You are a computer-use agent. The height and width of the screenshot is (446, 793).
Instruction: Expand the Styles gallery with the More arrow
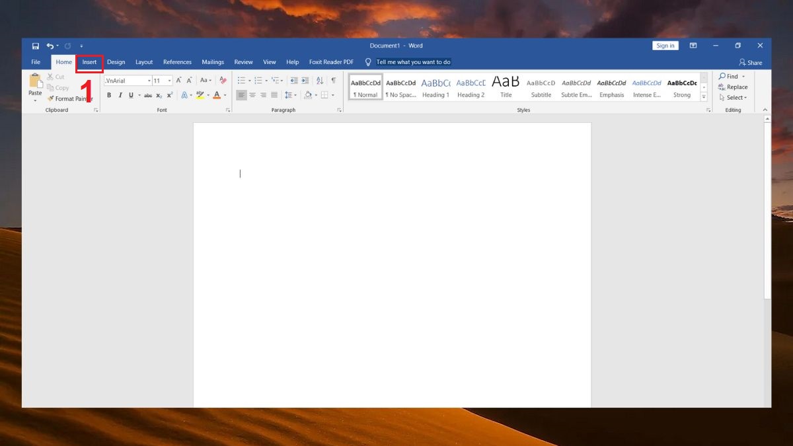click(x=704, y=97)
